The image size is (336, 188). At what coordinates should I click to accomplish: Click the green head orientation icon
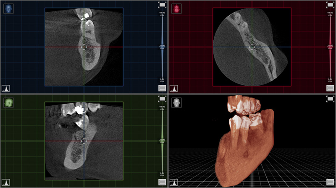[8, 102]
